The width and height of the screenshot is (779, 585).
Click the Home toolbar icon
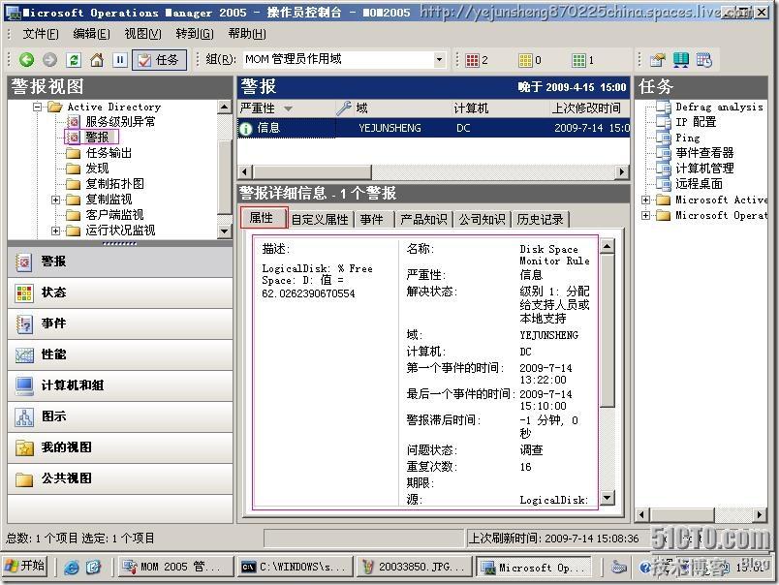point(97,60)
